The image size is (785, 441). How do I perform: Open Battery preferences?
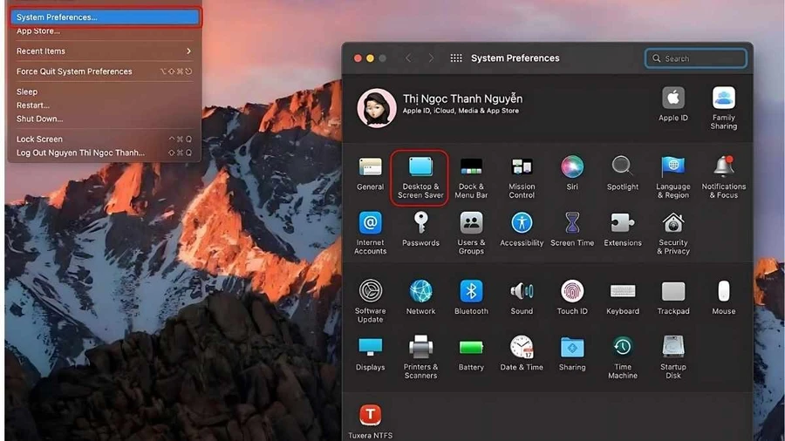[471, 354]
